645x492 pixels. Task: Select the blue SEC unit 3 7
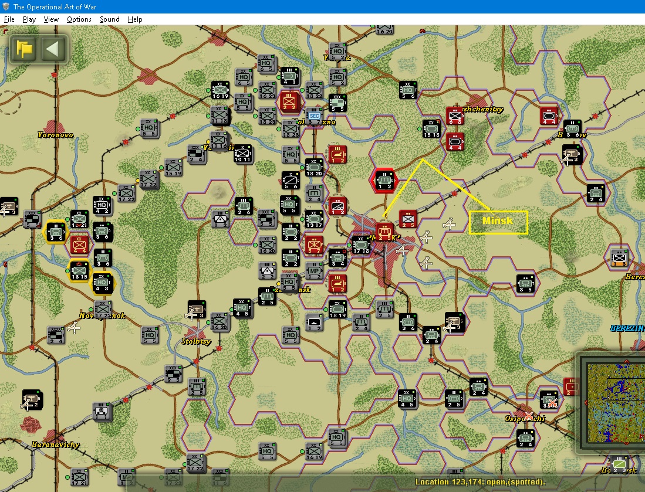314,117
